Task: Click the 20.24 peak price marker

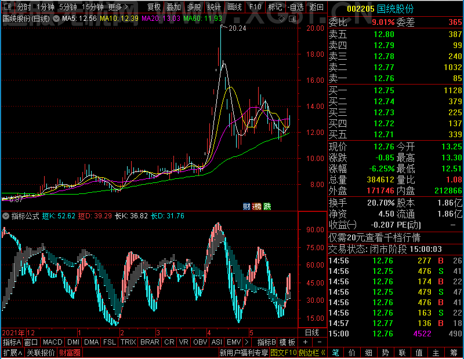Action: [x=237, y=28]
